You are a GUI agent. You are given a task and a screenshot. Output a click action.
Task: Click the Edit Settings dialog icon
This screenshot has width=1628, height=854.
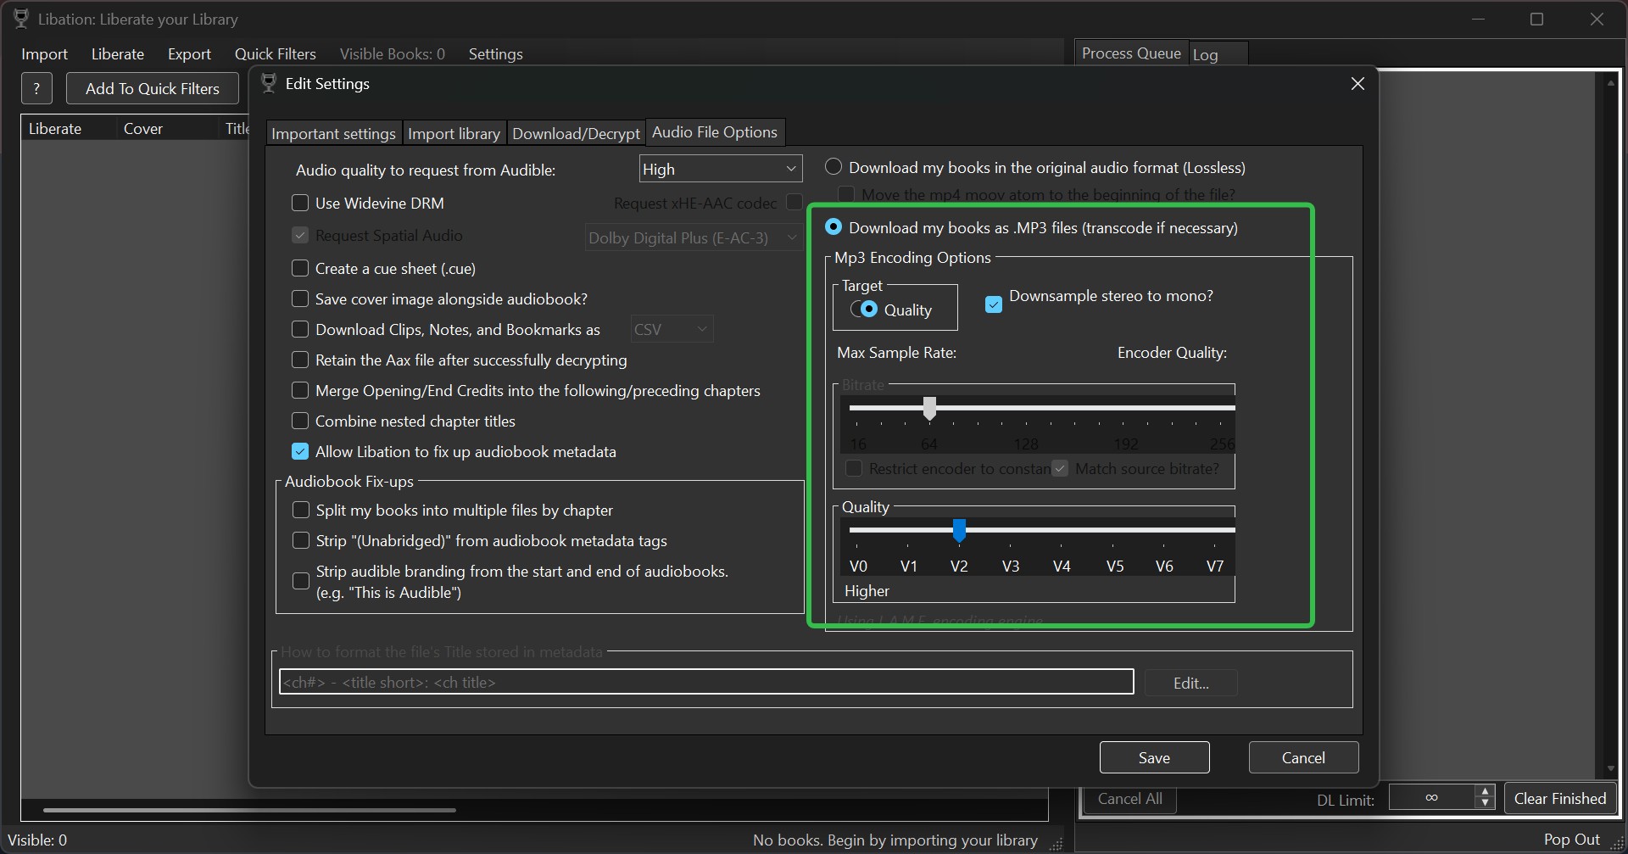(269, 83)
